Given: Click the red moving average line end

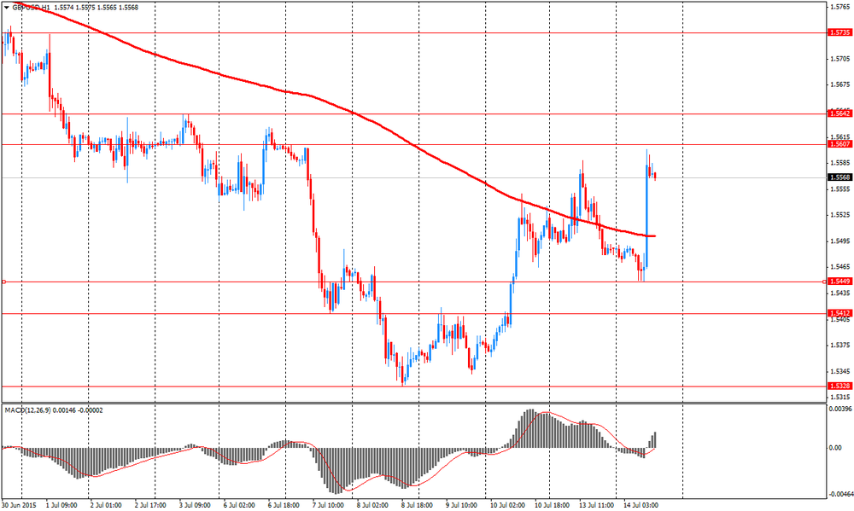Looking at the screenshot, I should tap(654, 236).
